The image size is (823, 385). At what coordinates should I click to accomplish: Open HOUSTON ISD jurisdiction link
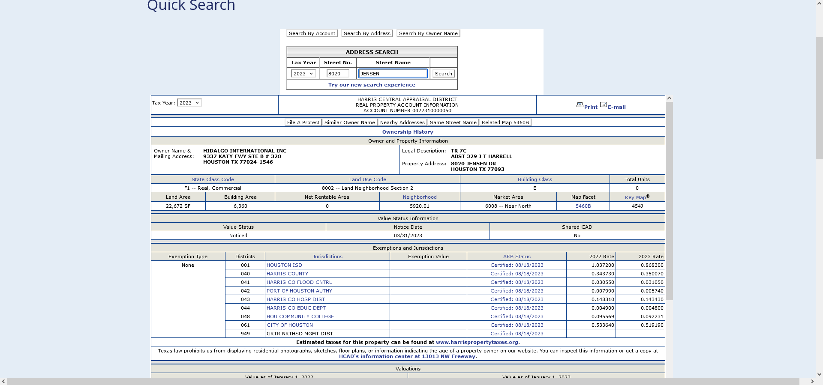pos(284,265)
